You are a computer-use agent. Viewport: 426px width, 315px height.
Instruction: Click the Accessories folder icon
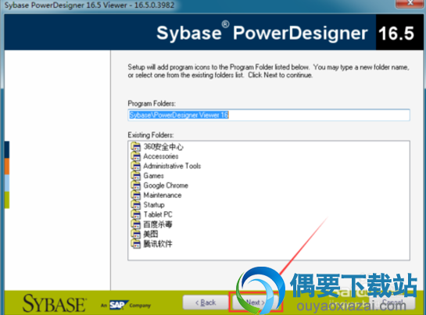[x=135, y=156]
